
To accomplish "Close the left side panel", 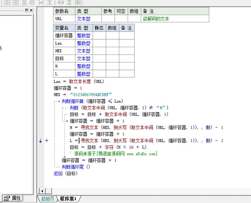I will coord(31,10).
